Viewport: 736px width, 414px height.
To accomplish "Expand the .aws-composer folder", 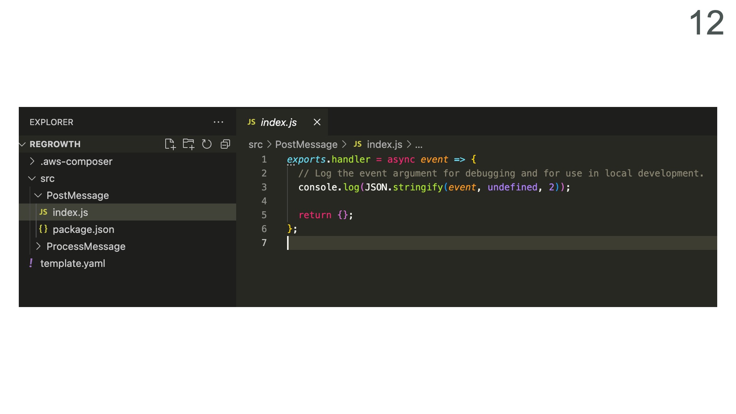I will (x=32, y=161).
